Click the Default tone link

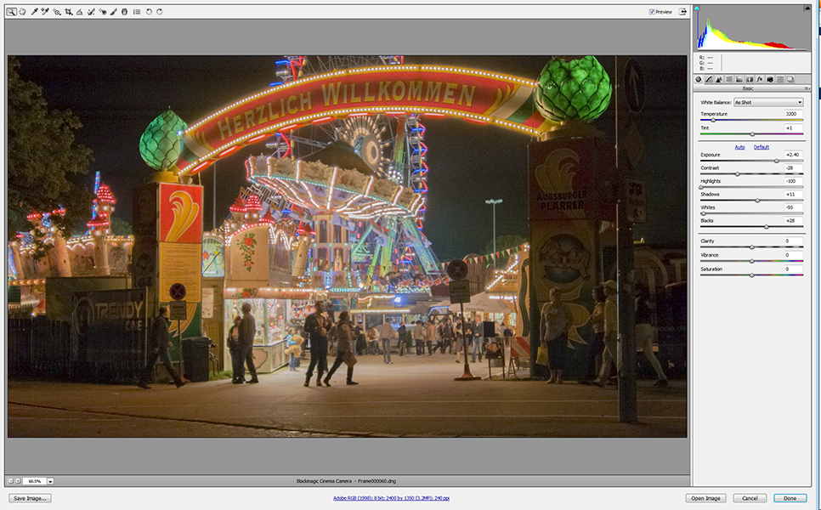coord(762,147)
